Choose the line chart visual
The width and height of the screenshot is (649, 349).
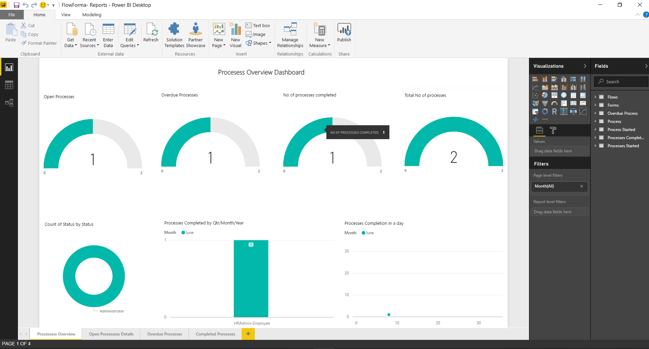pyautogui.click(x=535, y=87)
